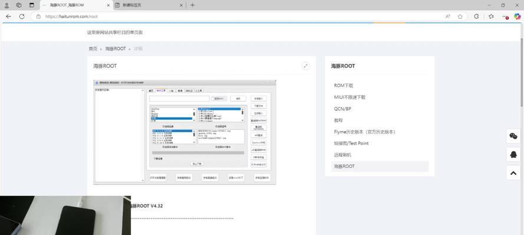Viewport: 524px width, 235px height.
Task: Click the address bar URL field
Action: click(x=236, y=16)
